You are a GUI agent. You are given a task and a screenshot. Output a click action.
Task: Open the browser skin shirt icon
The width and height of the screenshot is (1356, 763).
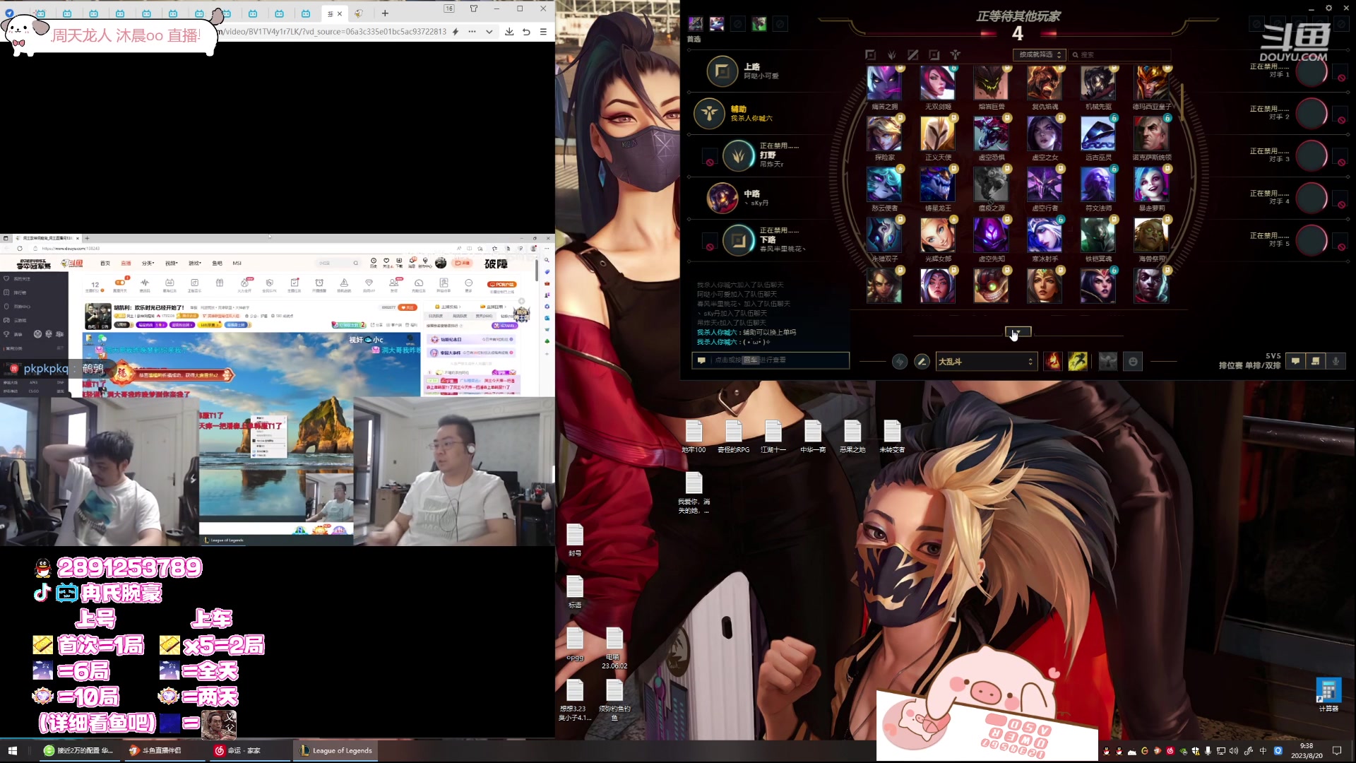click(x=474, y=8)
